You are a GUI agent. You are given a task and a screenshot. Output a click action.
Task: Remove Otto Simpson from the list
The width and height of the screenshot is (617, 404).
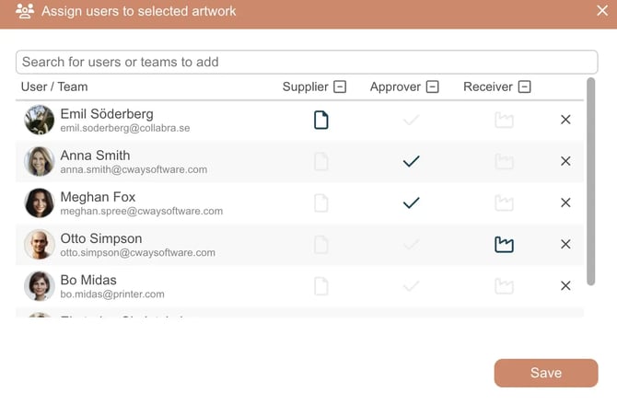click(565, 244)
